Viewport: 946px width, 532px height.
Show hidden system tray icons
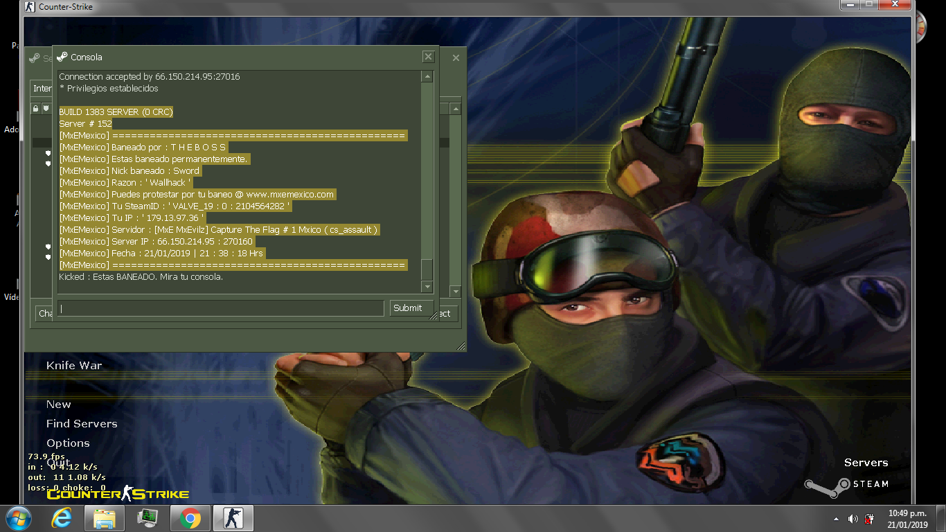836,519
